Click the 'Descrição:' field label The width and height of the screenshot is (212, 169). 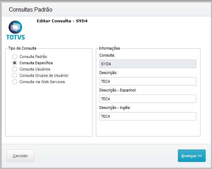pos(108,73)
